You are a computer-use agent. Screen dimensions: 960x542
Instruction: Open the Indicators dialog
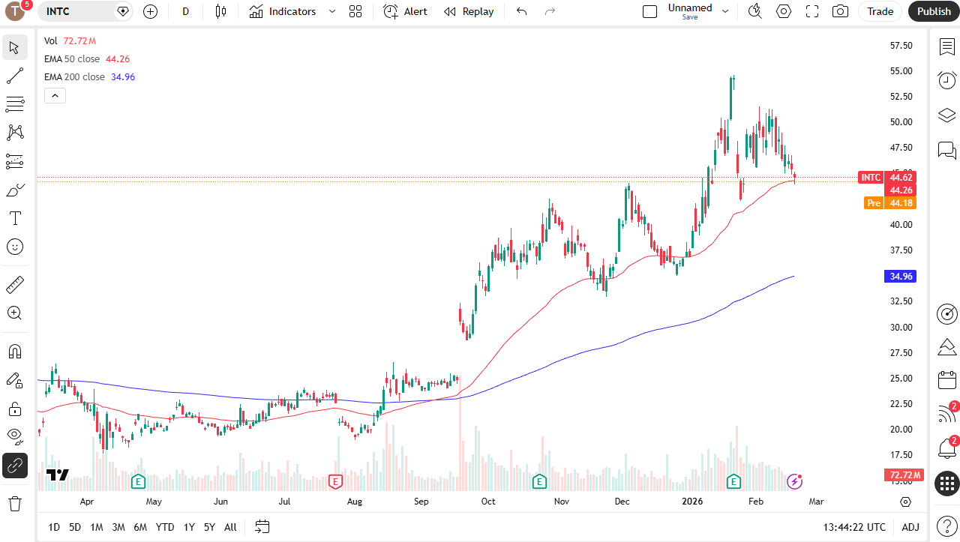click(283, 11)
